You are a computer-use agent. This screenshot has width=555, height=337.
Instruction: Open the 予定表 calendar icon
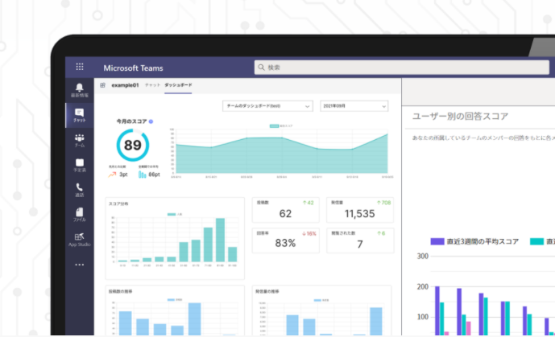pyautogui.click(x=79, y=166)
